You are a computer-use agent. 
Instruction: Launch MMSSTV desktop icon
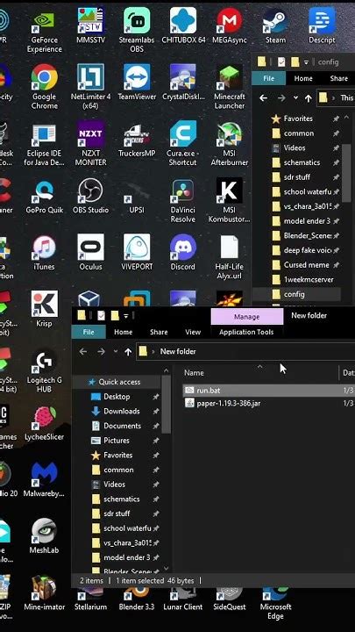pyautogui.click(x=90, y=26)
